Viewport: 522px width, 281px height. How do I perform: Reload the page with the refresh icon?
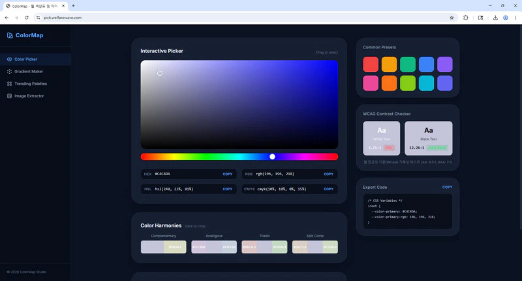27,18
